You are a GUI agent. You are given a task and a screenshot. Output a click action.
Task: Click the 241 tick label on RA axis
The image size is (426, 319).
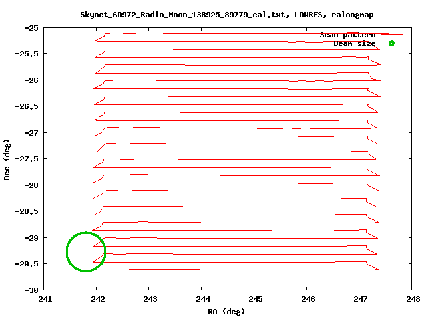coord(45,300)
